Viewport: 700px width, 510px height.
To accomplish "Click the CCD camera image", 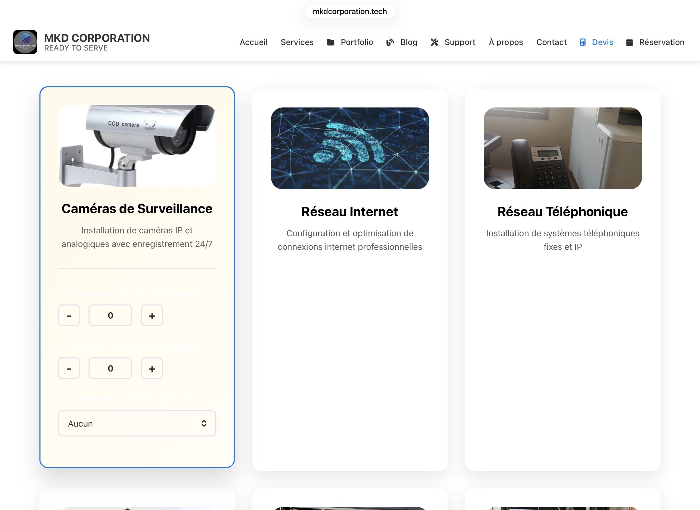I will (x=137, y=146).
